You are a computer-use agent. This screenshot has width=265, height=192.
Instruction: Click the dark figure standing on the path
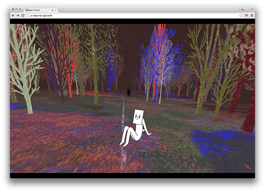pos(129,92)
